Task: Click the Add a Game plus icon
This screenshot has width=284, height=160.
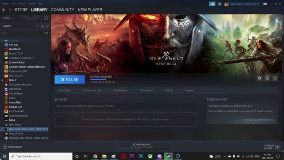Action: pos(5,147)
